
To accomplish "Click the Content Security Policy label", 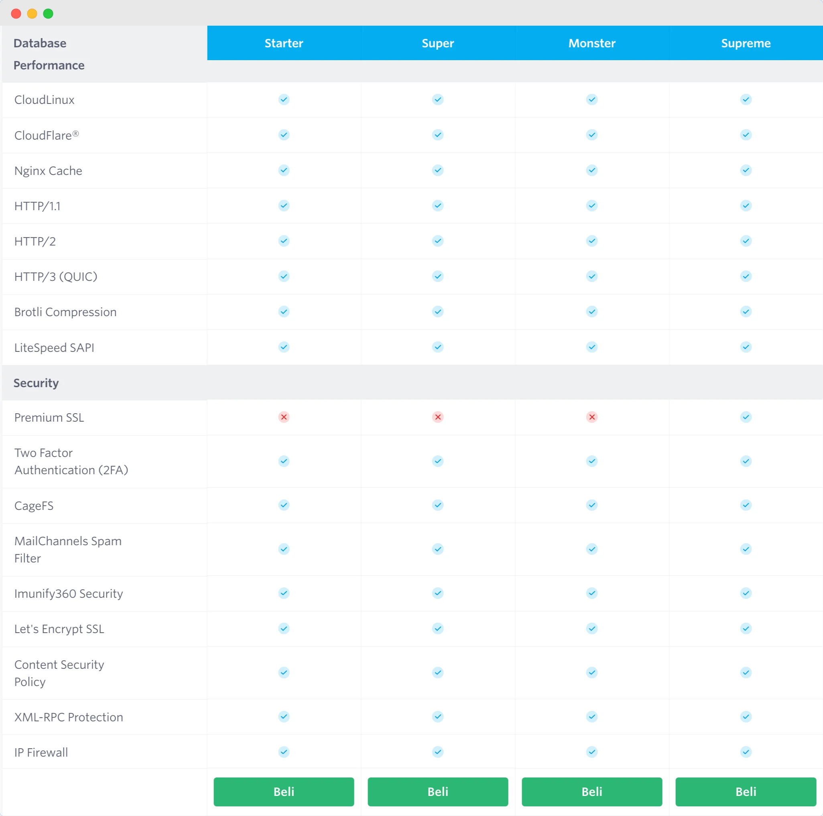I will 59,673.
